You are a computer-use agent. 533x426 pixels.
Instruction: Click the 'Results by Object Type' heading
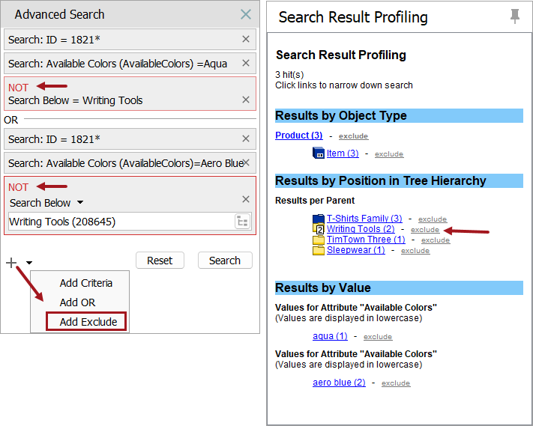point(340,115)
